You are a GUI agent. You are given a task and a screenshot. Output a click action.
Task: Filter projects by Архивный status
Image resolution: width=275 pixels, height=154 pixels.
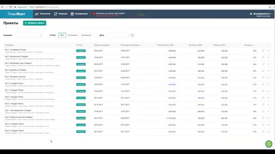tap(86, 35)
